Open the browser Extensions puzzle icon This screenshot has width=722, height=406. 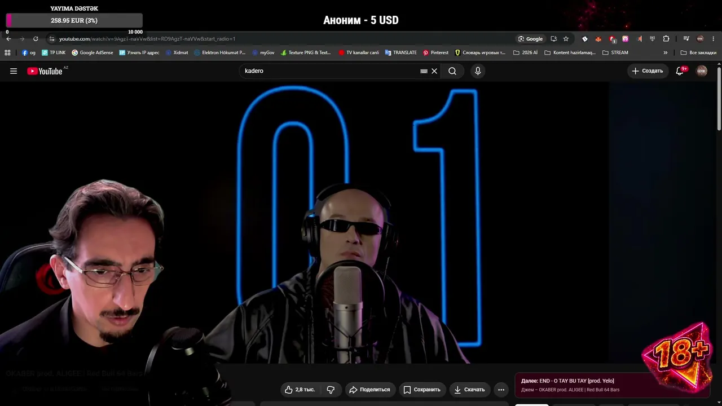[x=666, y=39]
